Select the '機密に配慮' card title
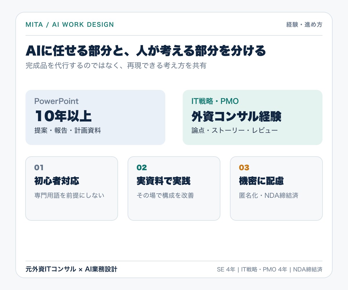This screenshot has height=290, width=348. tap(261, 181)
